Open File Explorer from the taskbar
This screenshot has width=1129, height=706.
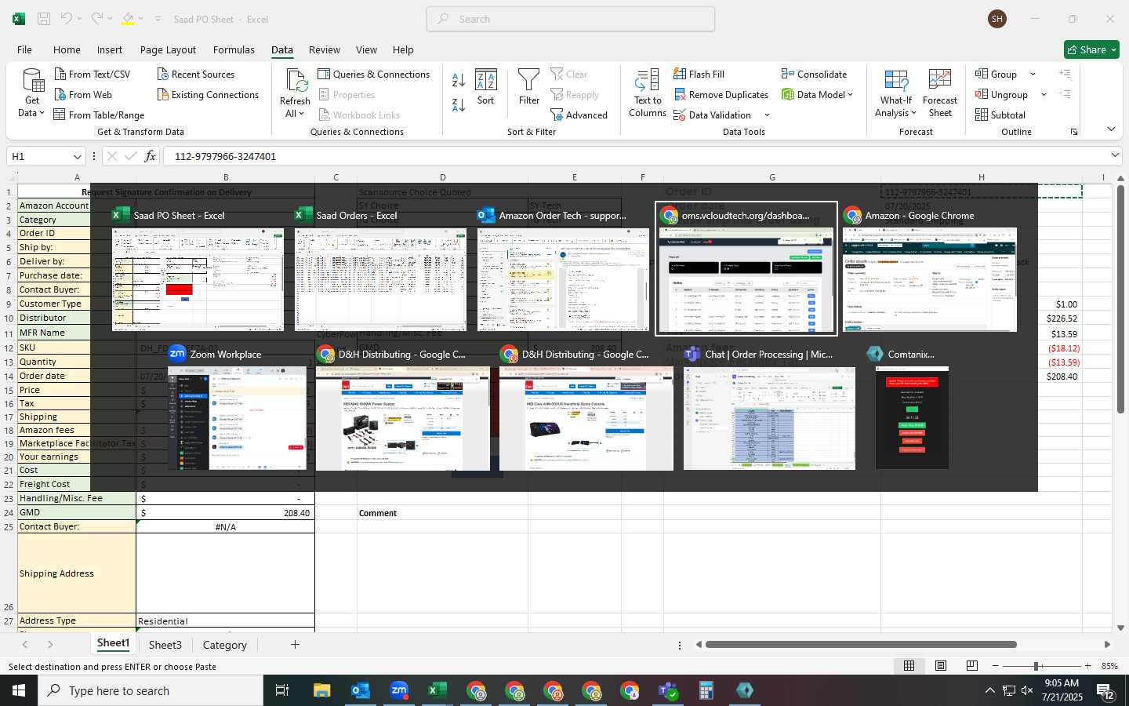(321, 690)
